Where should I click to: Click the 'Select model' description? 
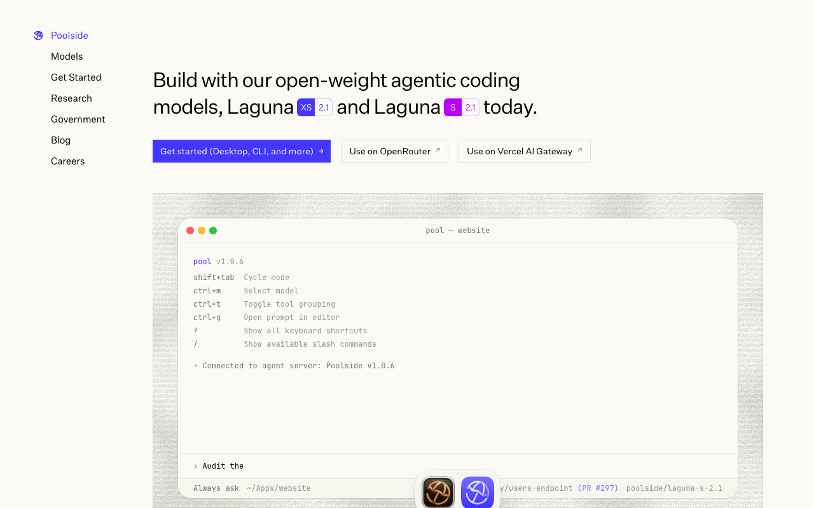[x=271, y=291]
